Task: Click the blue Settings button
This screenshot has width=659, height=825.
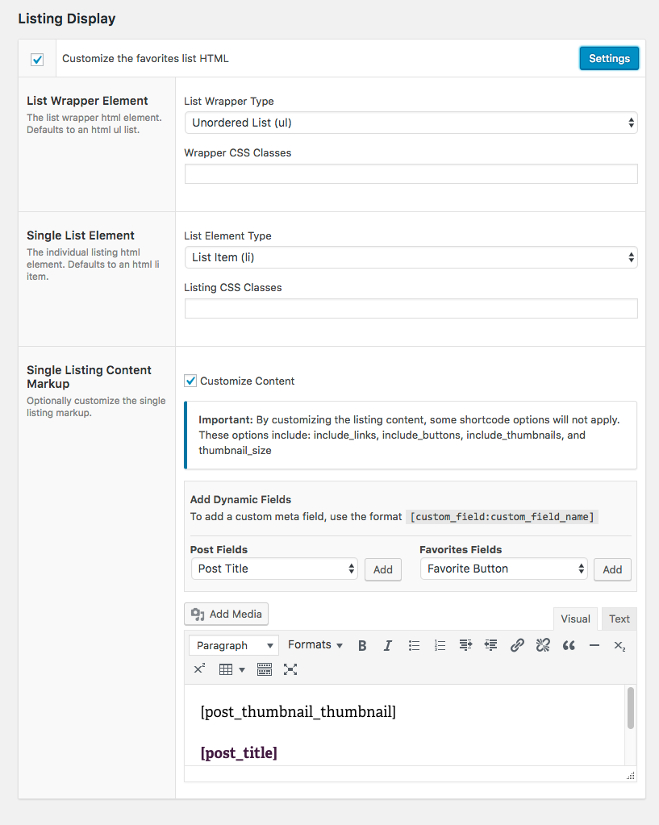Action: [x=609, y=58]
